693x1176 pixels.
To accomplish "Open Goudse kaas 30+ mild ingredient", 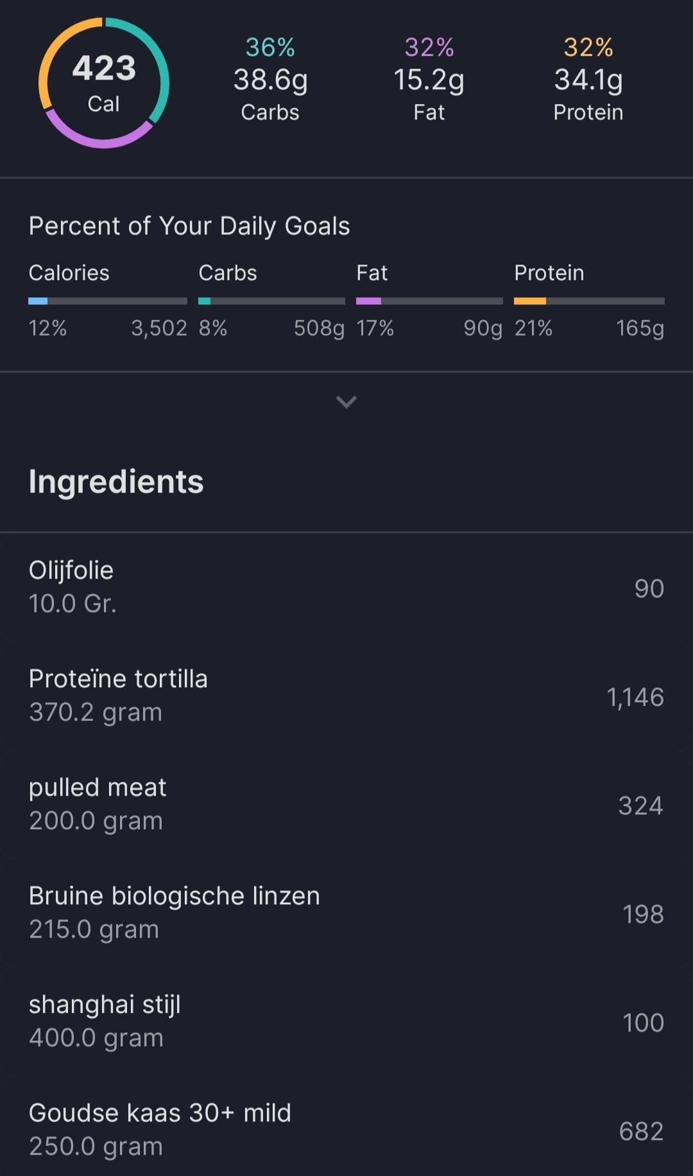I will point(346,1130).
